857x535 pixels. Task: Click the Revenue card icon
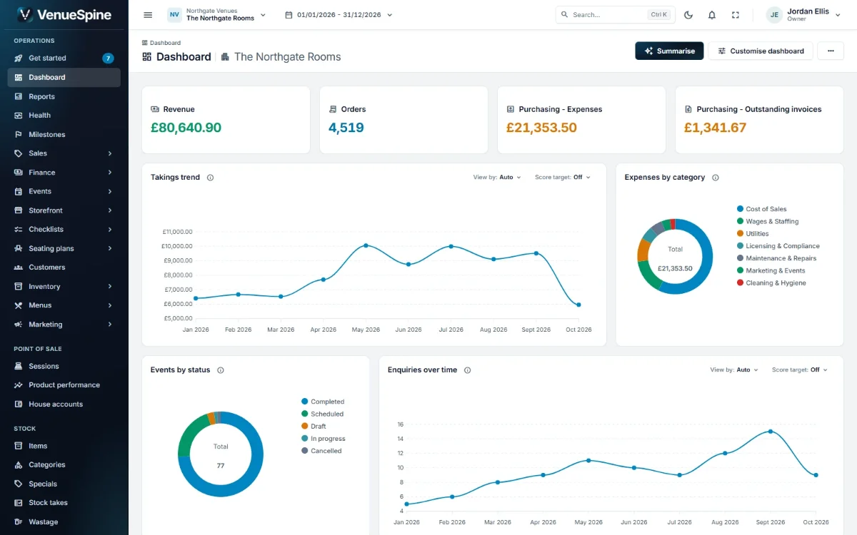[155, 109]
